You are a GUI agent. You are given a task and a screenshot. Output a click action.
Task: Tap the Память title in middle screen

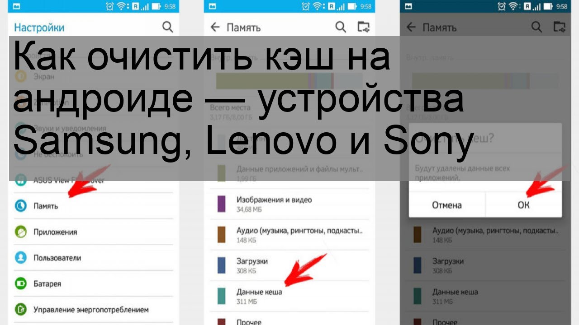(243, 28)
